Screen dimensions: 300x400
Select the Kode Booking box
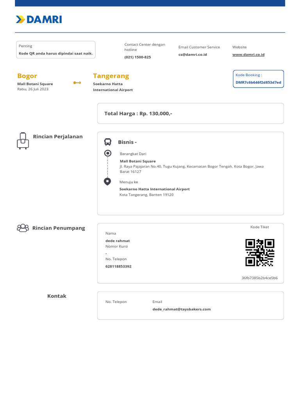coord(258,79)
